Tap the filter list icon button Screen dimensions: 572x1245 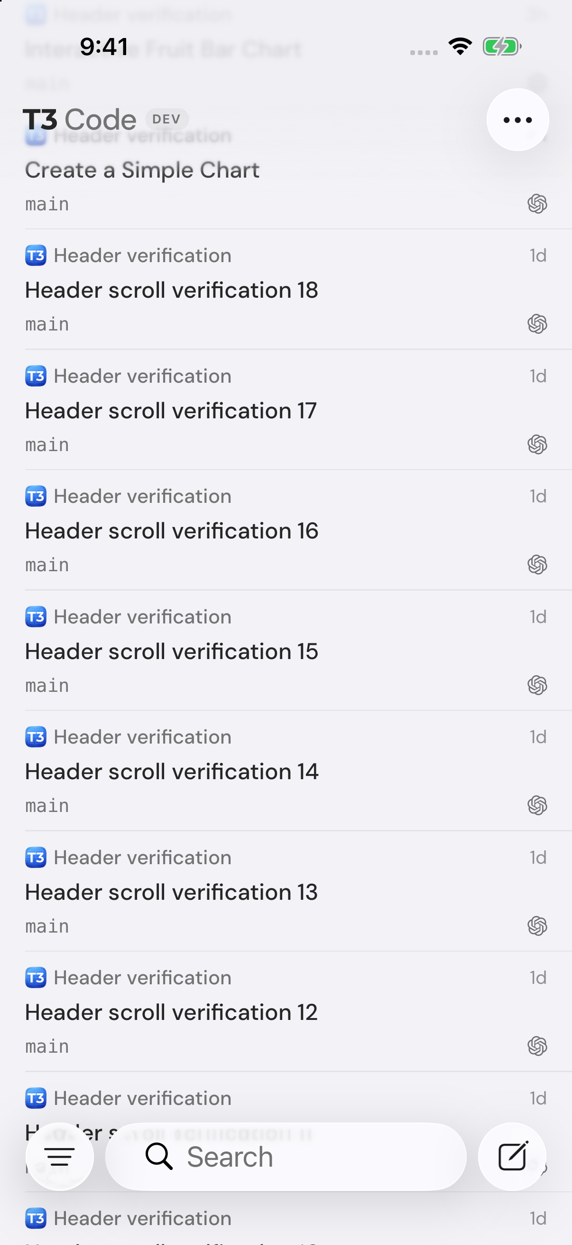tap(59, 1156)
